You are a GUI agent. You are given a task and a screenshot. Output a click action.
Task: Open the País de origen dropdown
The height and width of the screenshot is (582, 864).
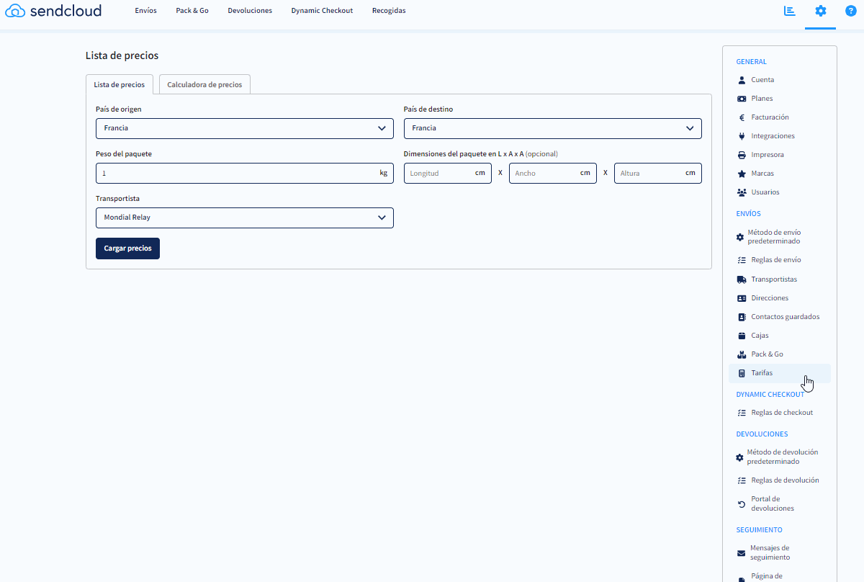(x=245, y=128)
